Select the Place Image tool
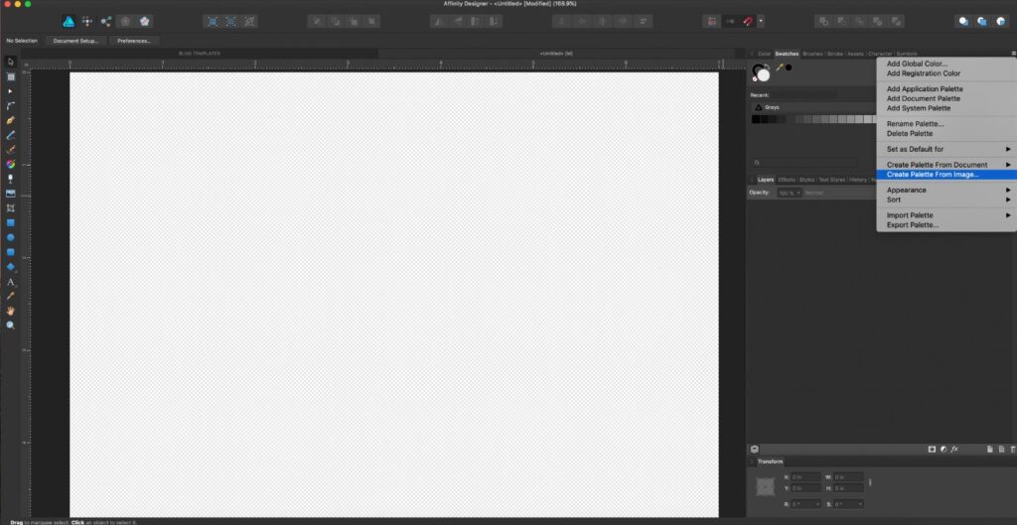Screen dimensions: 1017x525 [10, 194]
